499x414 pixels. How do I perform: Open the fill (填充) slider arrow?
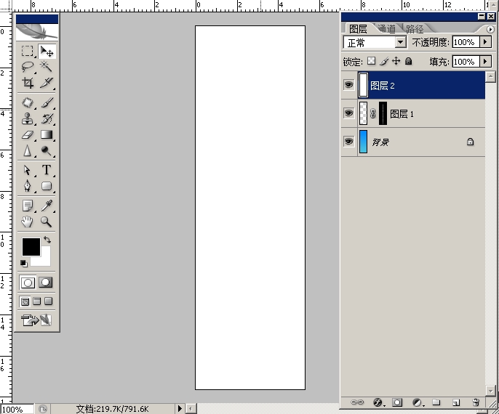pos(485,61)
